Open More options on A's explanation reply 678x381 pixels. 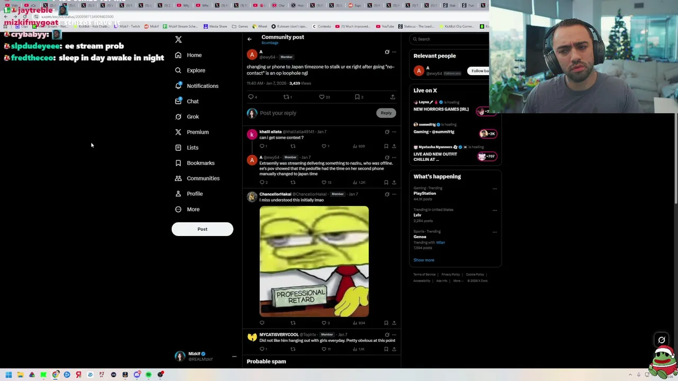tap(394, 157)
